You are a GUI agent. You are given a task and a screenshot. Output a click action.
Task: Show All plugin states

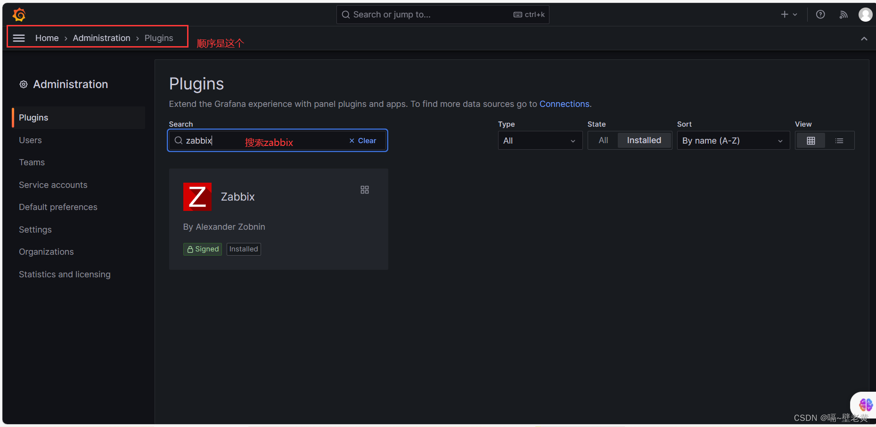coord(603,140)
